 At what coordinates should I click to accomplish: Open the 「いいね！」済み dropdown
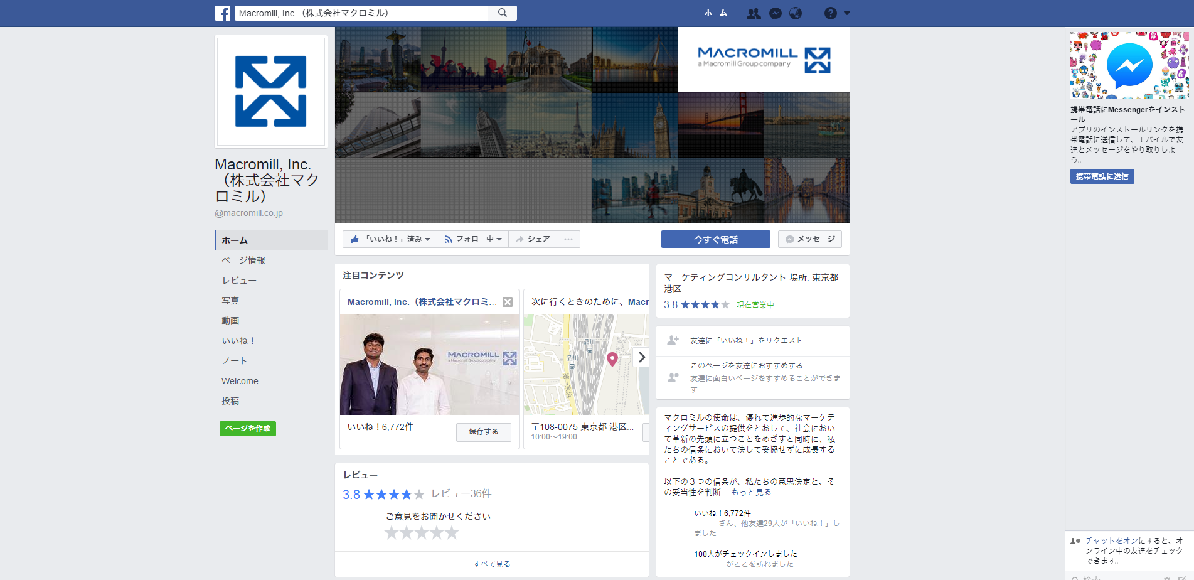click(390, 239)
